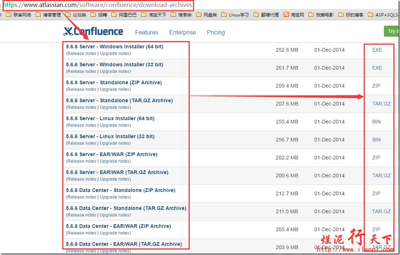
Task: Open the Linux学习 bookmark folder
Action: (235, 15)
